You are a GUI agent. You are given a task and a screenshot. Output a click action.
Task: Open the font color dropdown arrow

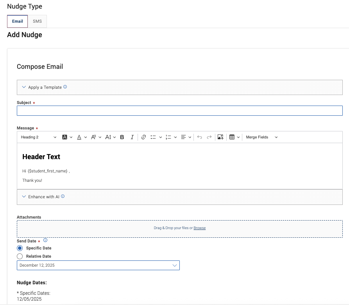tap(85, 137)
